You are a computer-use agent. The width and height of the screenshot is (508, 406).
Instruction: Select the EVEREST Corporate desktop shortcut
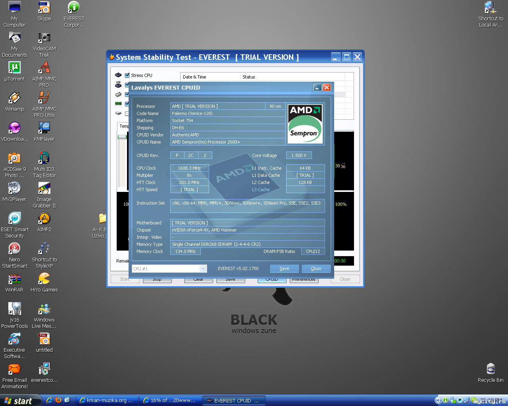pyautogui.click(x=74, y=14)
